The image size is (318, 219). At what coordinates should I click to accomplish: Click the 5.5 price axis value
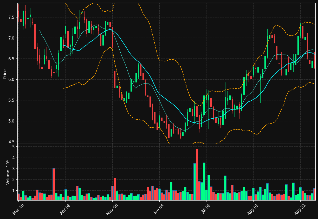11,100
